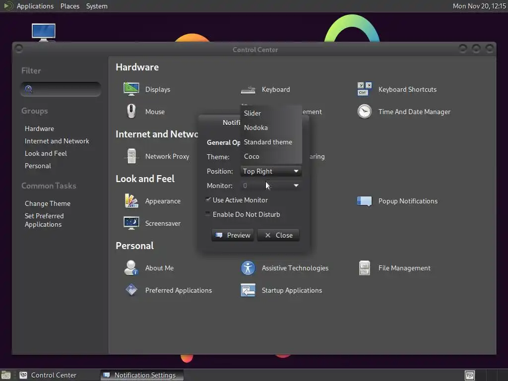
Task: Open the Monitor dropdown
Action: (x=271, y=186)
